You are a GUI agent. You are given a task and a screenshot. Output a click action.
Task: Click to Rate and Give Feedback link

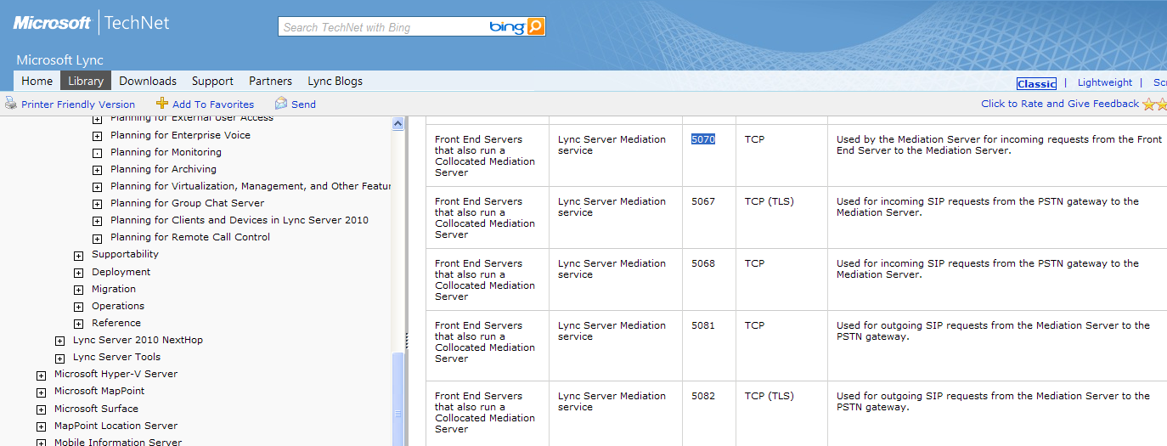tap(1060, 104)
